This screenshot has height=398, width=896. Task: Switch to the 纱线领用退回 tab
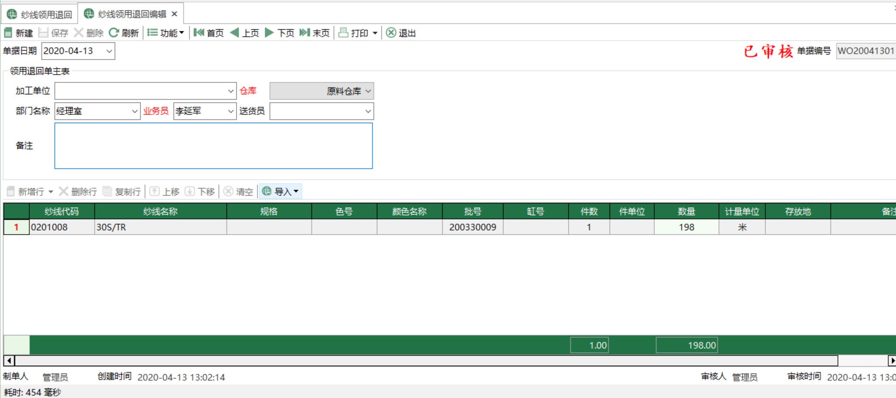point(40,14)
